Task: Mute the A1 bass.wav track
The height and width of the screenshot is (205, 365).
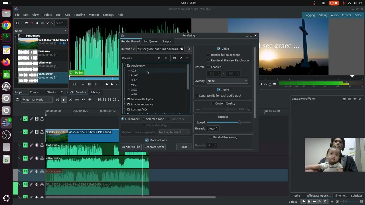Action: [36, 145]
